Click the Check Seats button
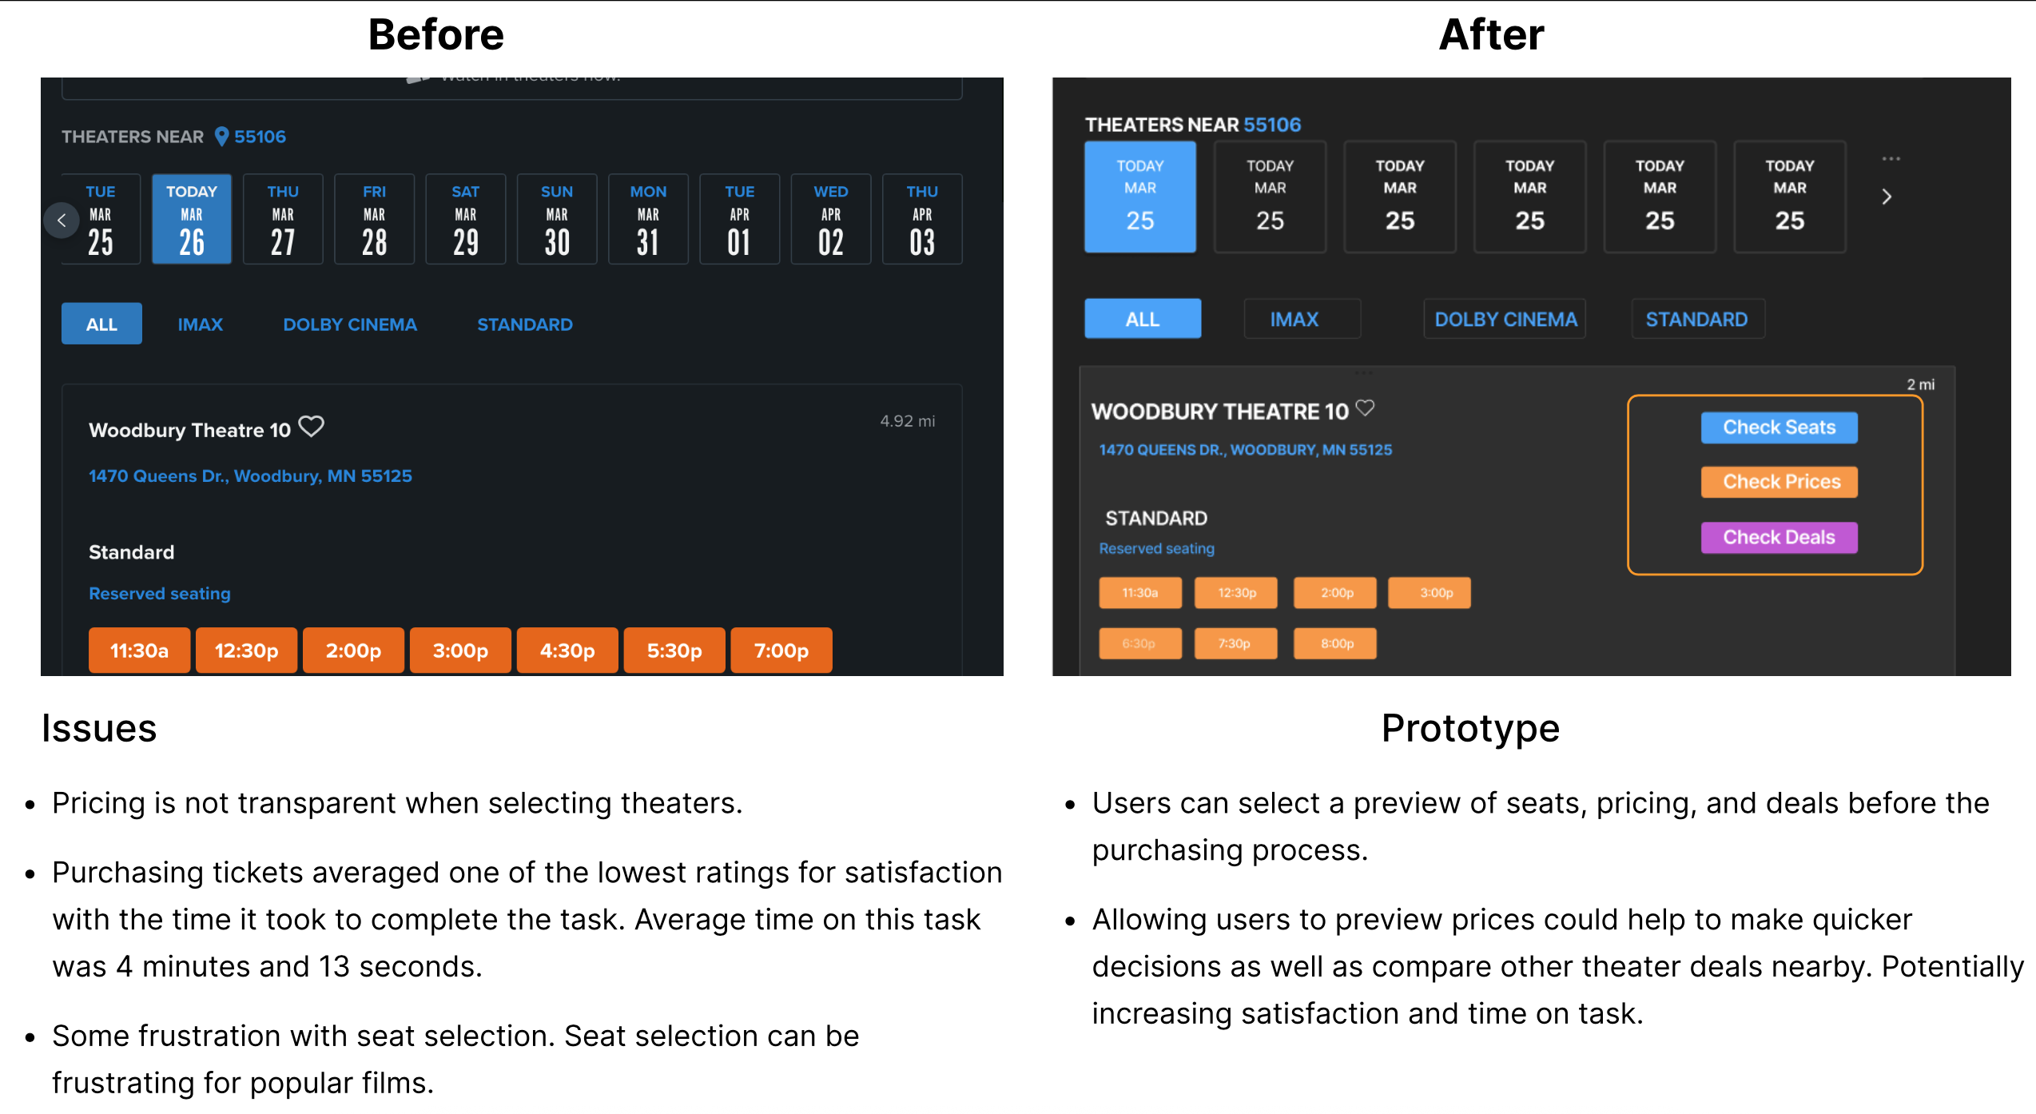 coord(1779,428)
